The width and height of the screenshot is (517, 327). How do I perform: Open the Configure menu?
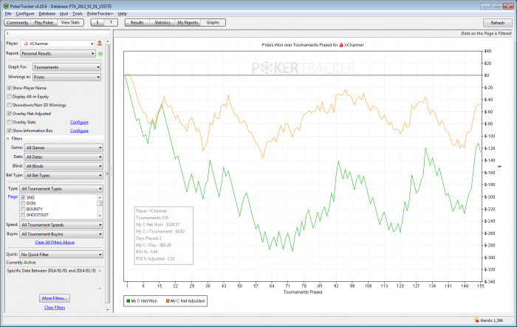(x=25, y=13)
